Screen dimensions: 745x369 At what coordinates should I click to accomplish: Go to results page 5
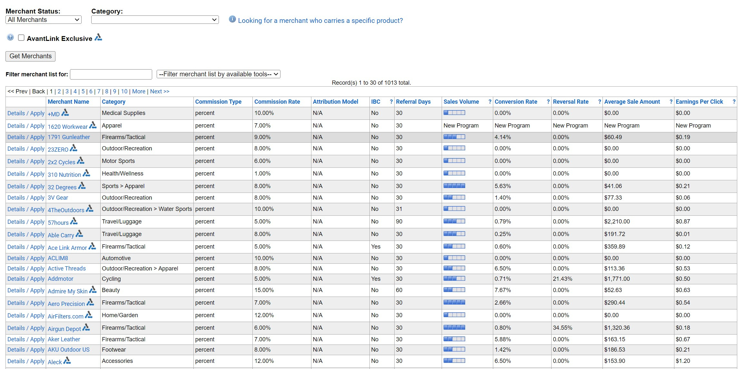83,91
